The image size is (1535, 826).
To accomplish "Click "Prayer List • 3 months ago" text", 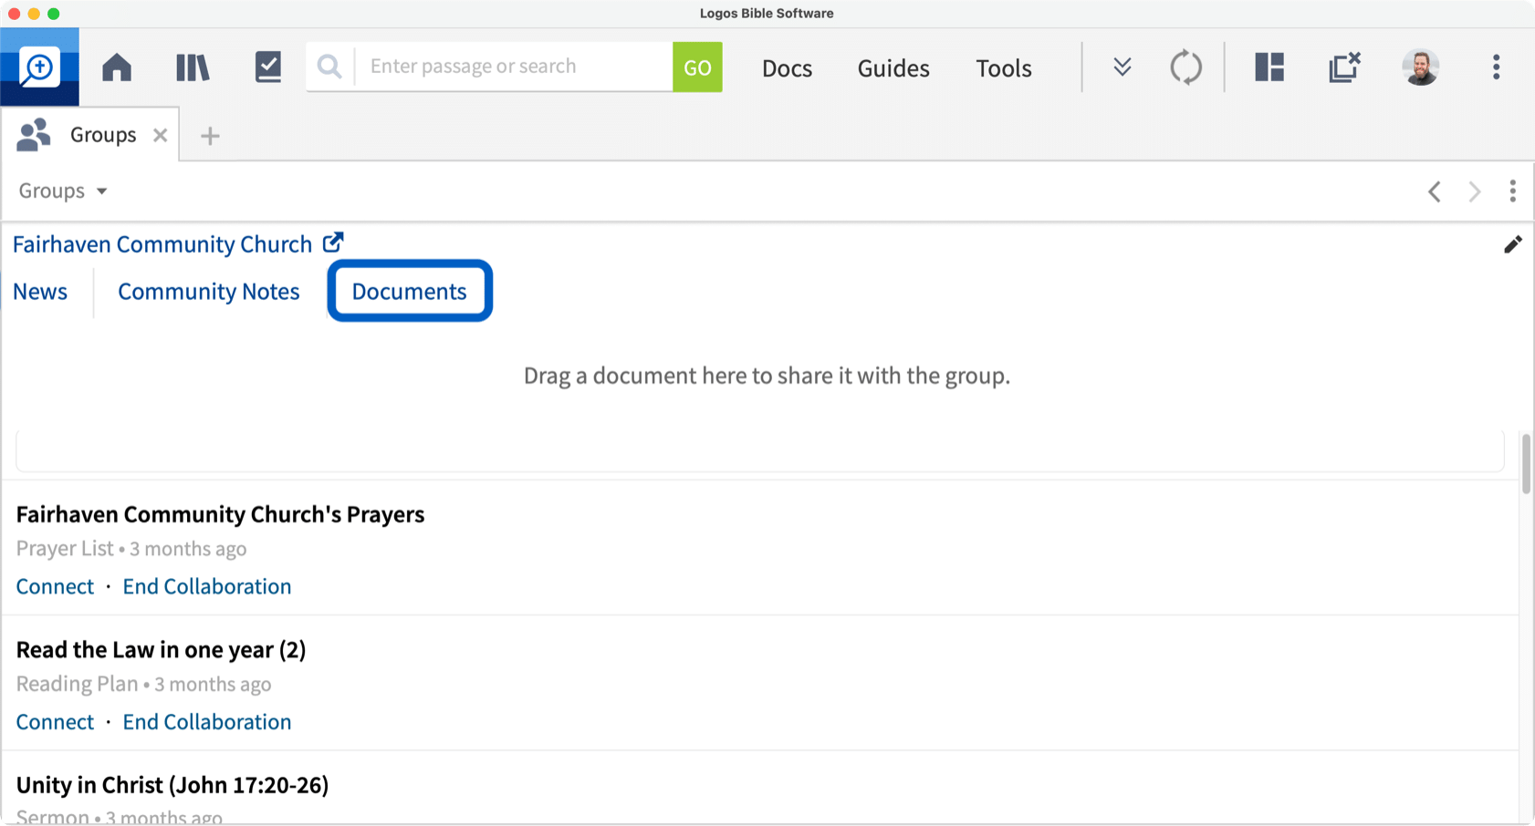I will click(x=131, y=549).
